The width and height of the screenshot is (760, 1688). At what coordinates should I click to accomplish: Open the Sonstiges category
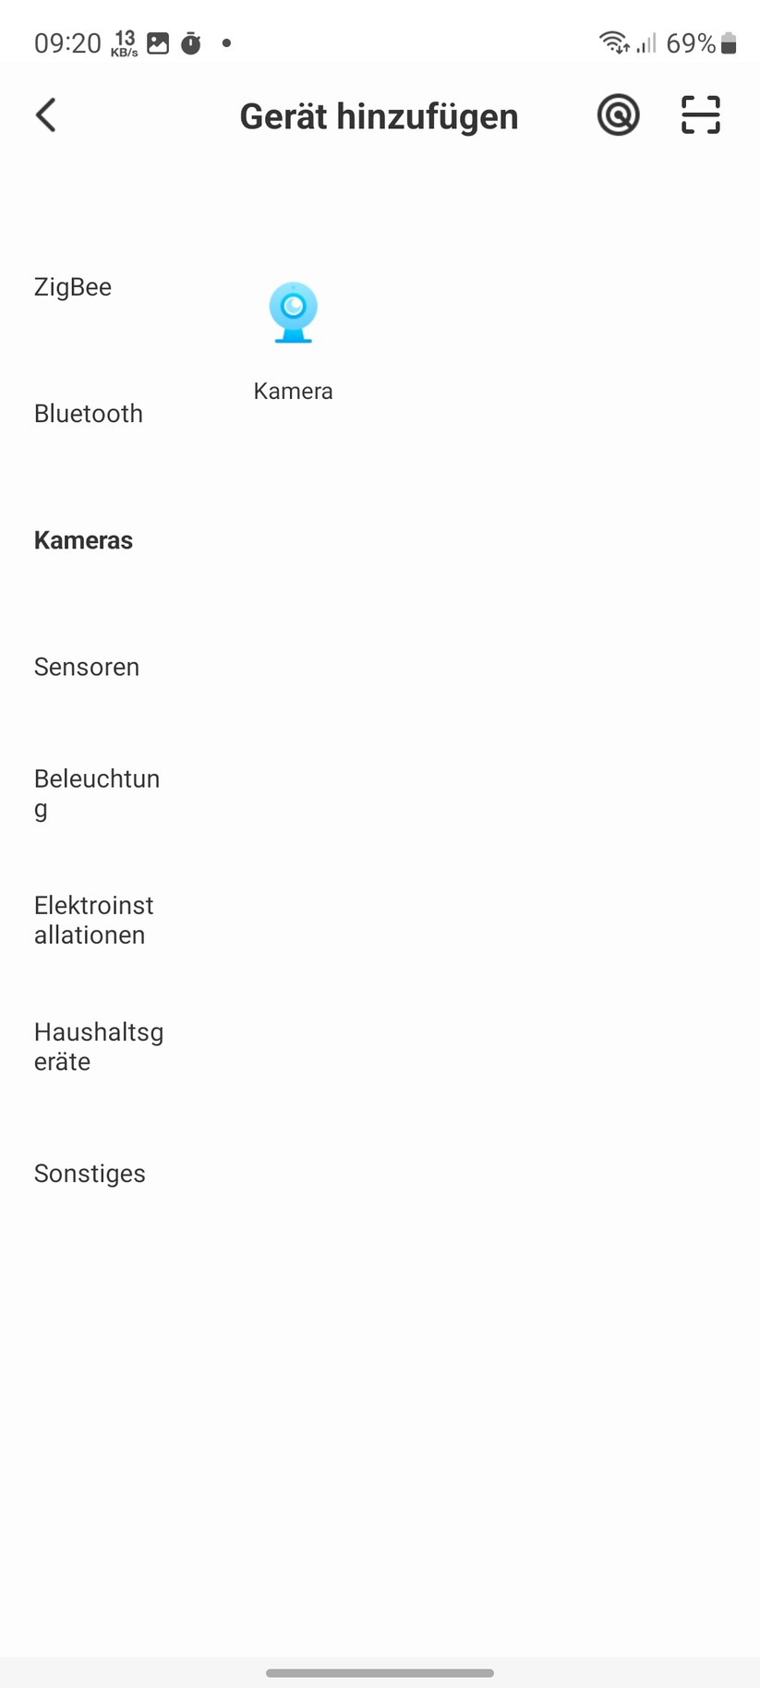click(x=90, y=1174)
